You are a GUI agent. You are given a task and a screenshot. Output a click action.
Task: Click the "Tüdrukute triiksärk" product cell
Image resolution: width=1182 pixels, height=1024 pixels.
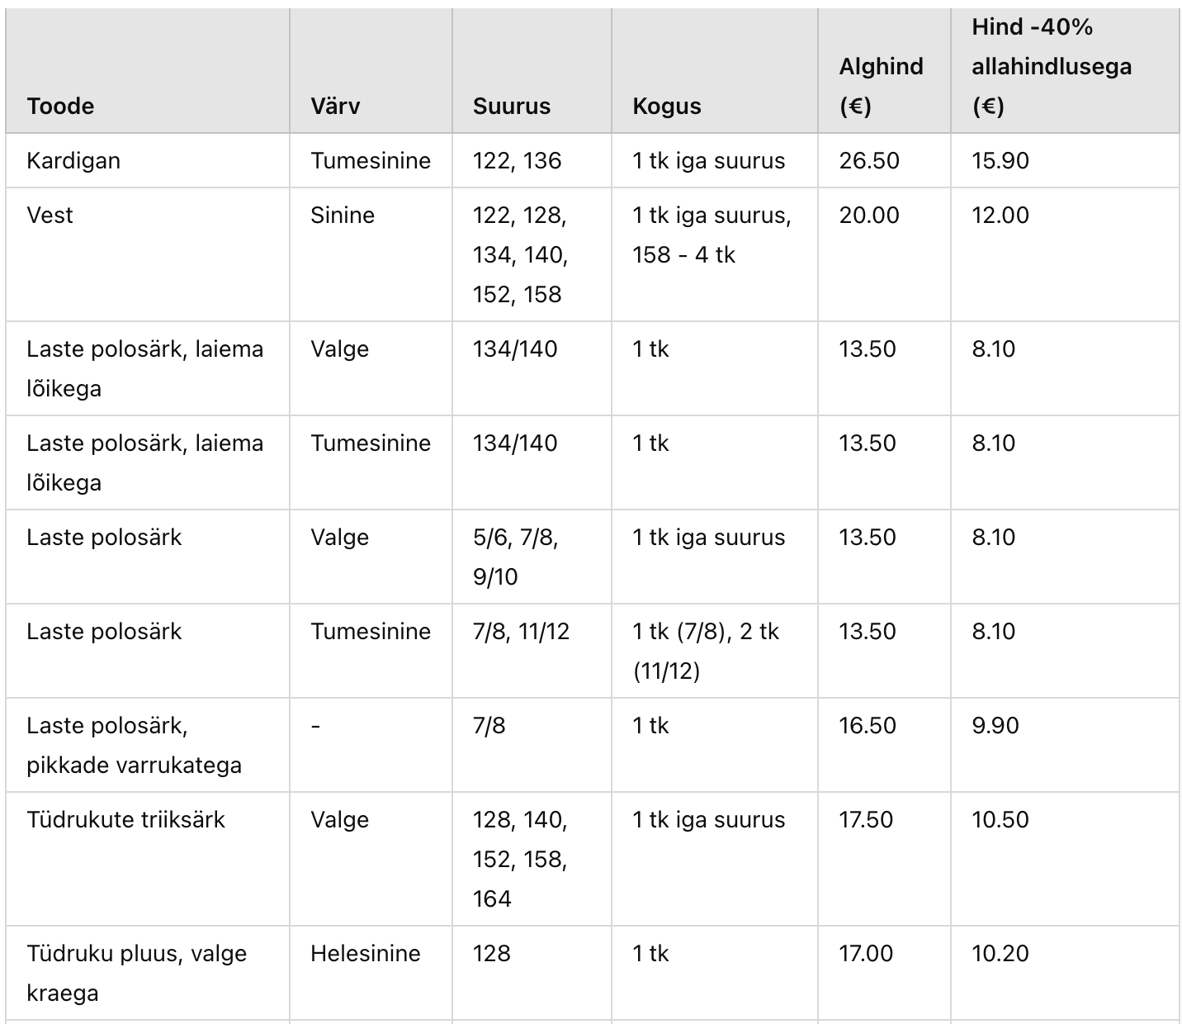125,819
